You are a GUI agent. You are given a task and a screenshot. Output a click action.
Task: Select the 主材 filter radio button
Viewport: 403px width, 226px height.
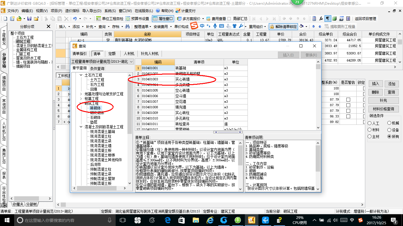tap(370, 137)
